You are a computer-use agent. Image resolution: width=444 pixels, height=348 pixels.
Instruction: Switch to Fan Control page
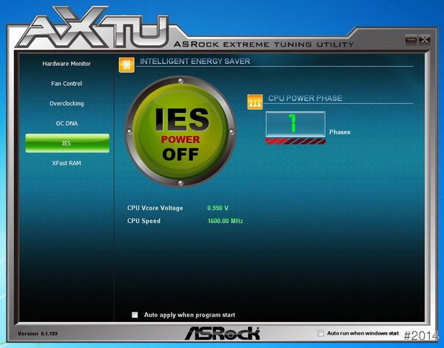click(x=67, y=84)
